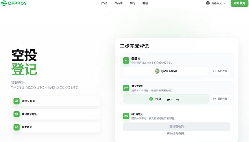
Task: Click the 01 badge in 连接 X 账号 row
Action: click(16, 101)
